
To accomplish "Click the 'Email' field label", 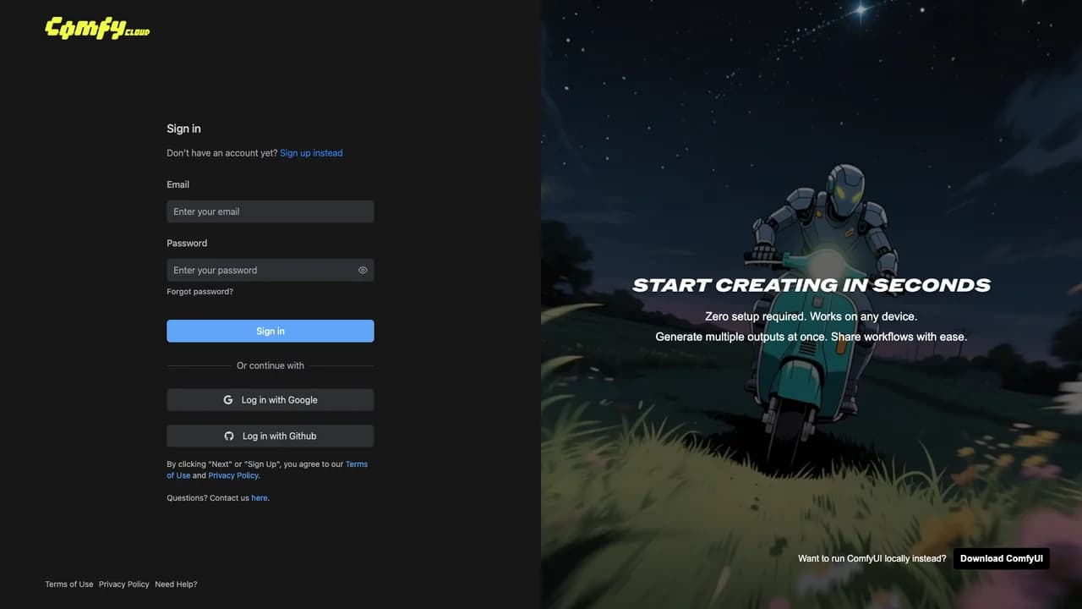I will pyautogui.click(x=178, y=184).
